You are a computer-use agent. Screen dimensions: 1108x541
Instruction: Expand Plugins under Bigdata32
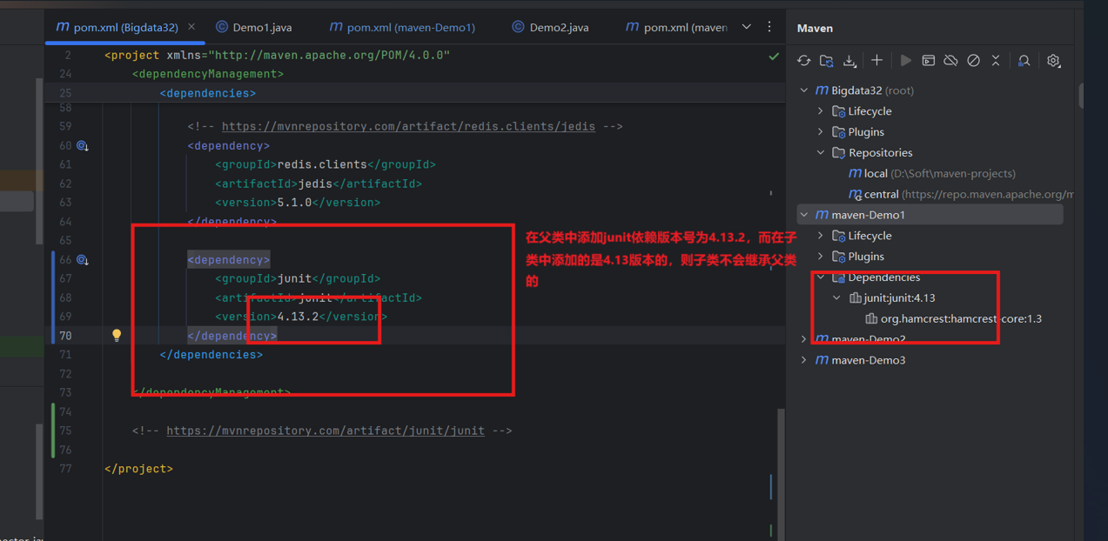click(821, 132)
